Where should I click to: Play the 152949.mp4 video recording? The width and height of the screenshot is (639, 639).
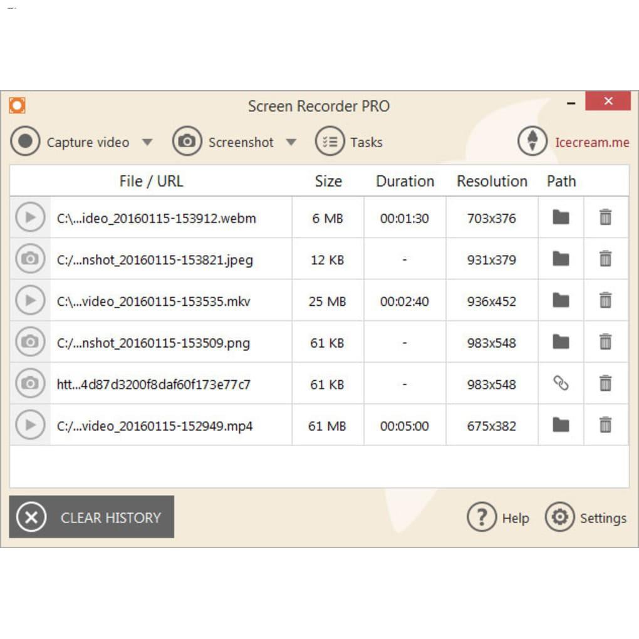tap(29, 425)
